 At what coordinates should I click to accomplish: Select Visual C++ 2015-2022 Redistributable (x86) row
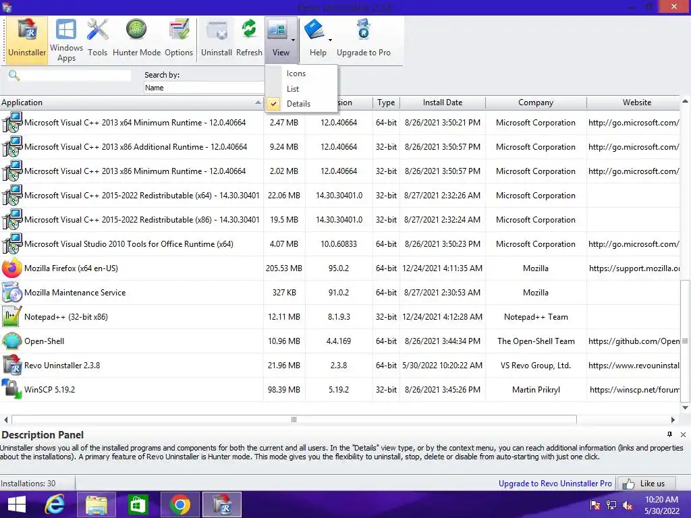tap(340, 219)
